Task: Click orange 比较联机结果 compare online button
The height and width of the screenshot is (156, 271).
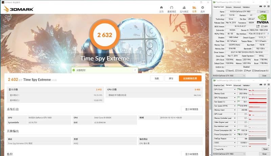Action: (190, 79)
